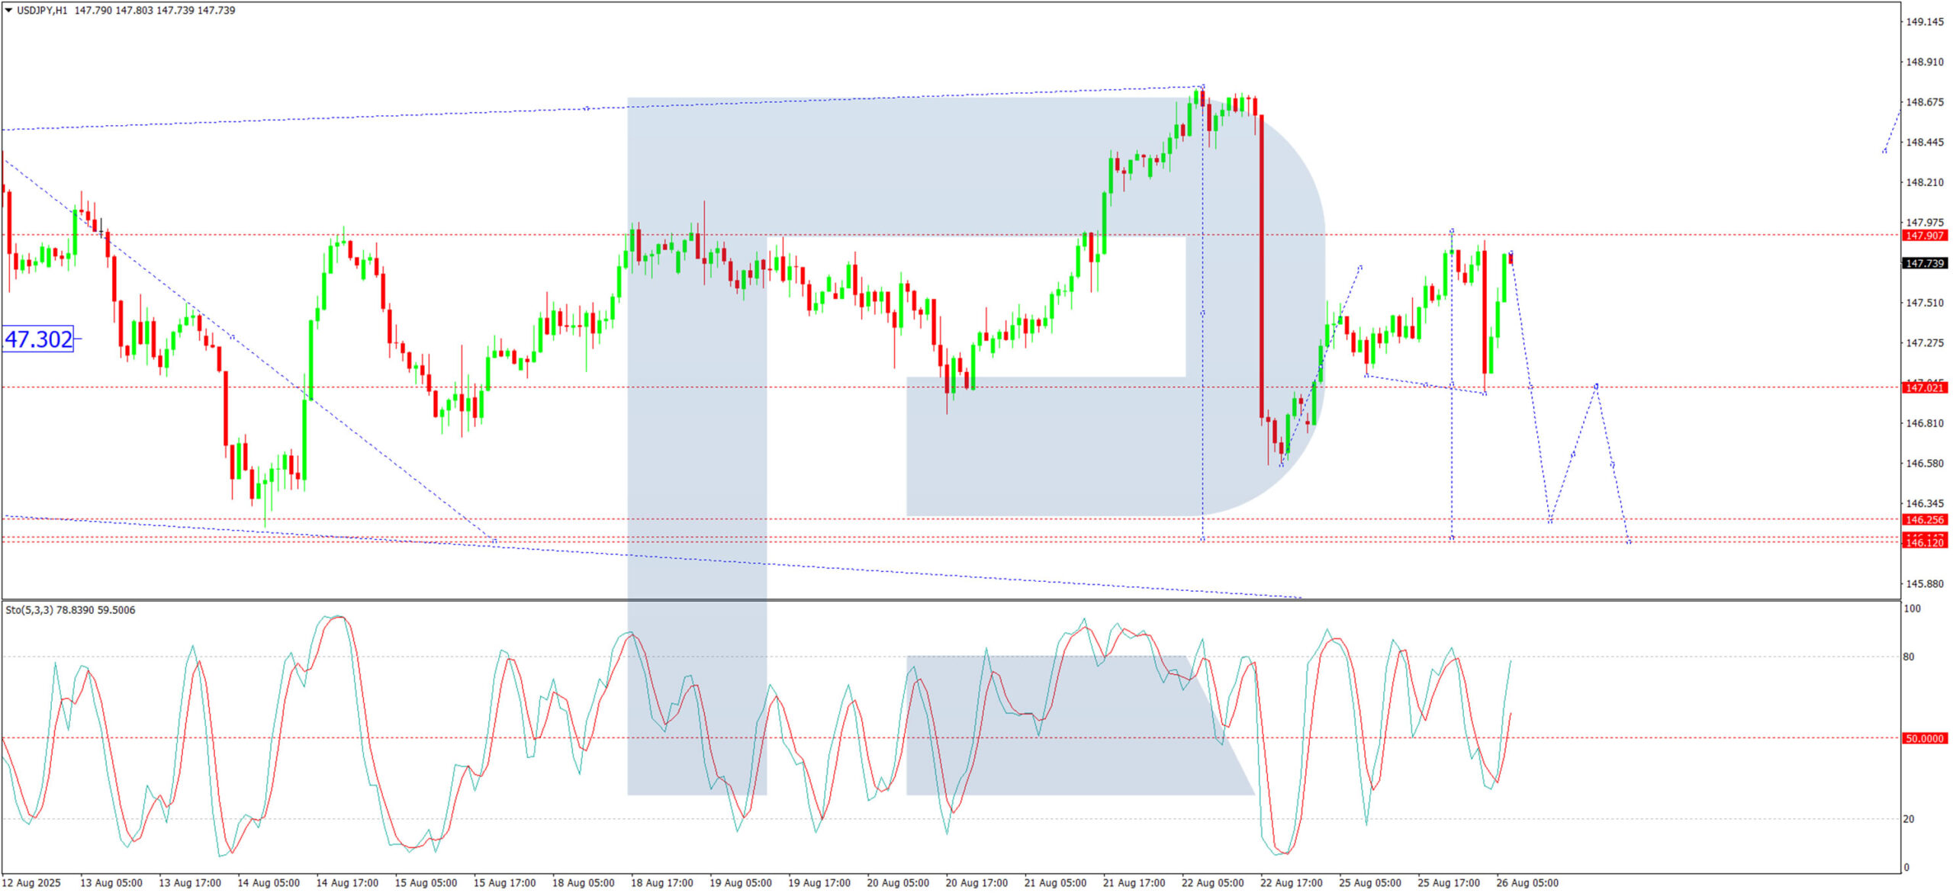1953x893 pixels.
Task: Click the 18 Aug 17:00 time label
Action: (x=661, y=883)
